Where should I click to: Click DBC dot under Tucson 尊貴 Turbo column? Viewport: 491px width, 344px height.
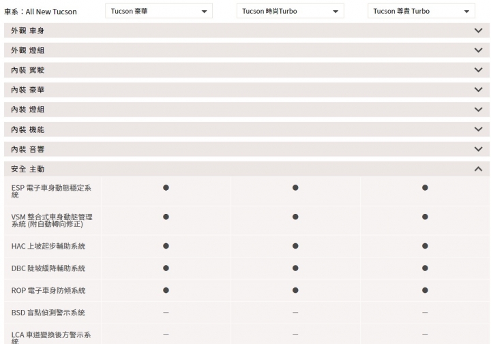pos(425,268)
